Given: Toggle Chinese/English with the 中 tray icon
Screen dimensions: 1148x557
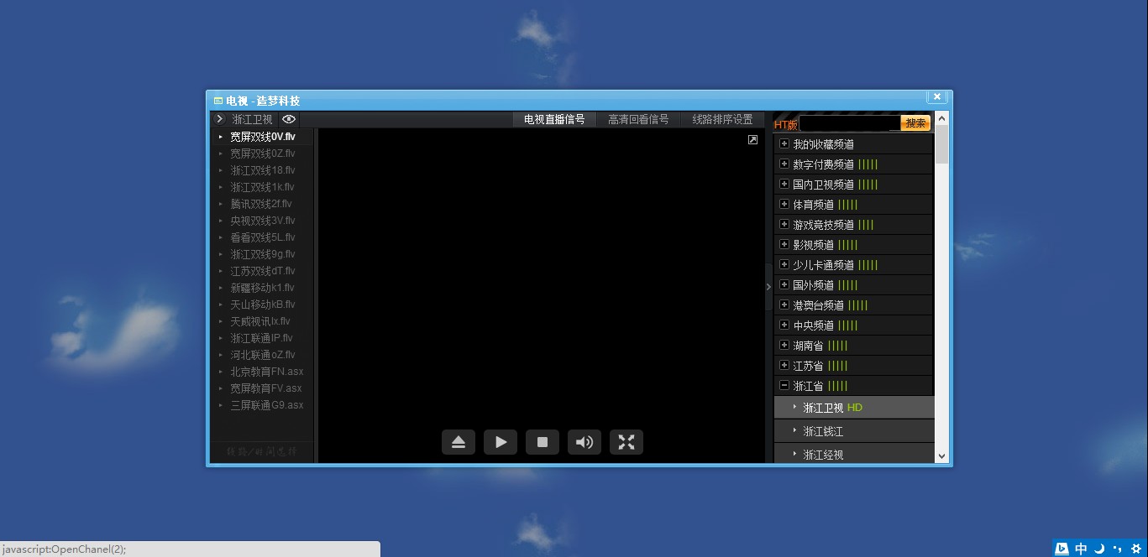Looking at the screenshot, I should (x=1081, y=548).
